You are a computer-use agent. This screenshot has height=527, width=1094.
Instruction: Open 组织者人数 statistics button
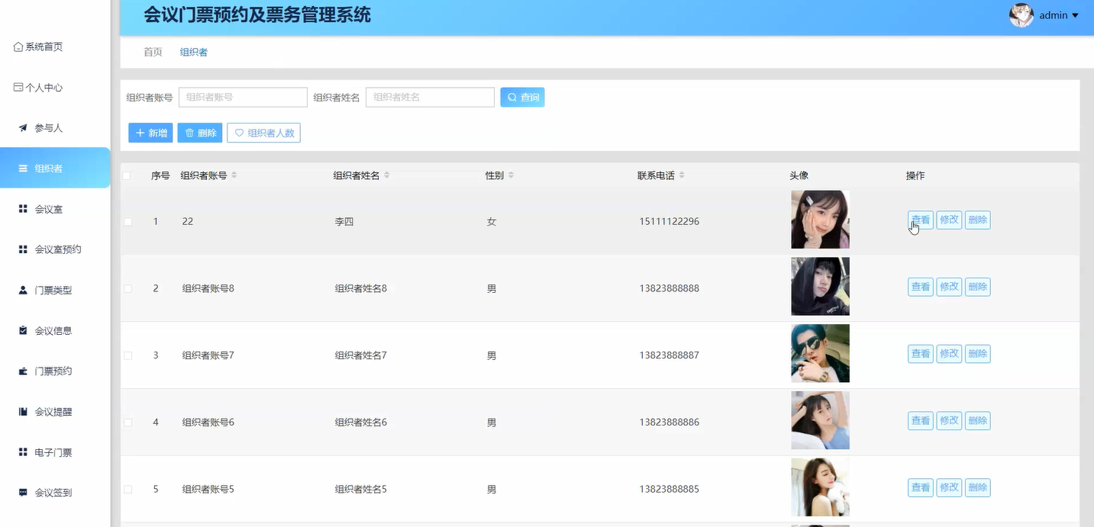point(263,133)
